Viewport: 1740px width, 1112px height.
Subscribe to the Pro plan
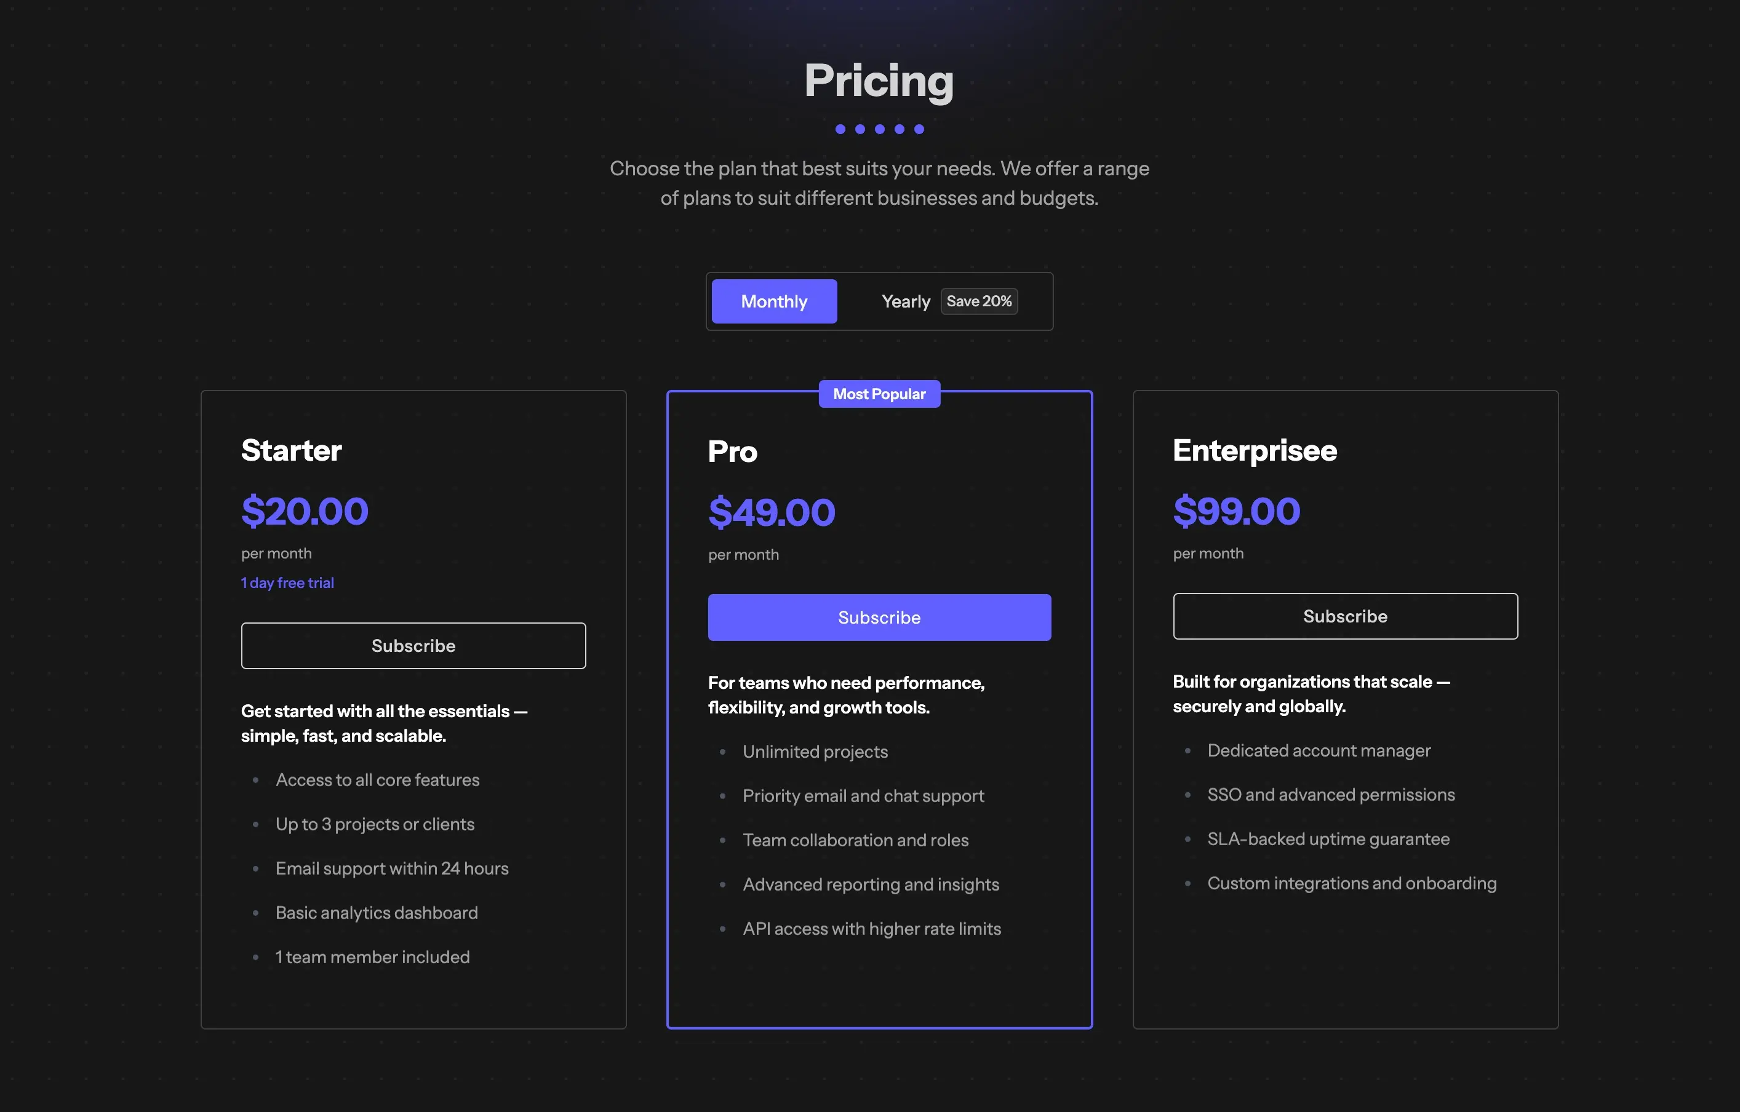click(879, 618)
